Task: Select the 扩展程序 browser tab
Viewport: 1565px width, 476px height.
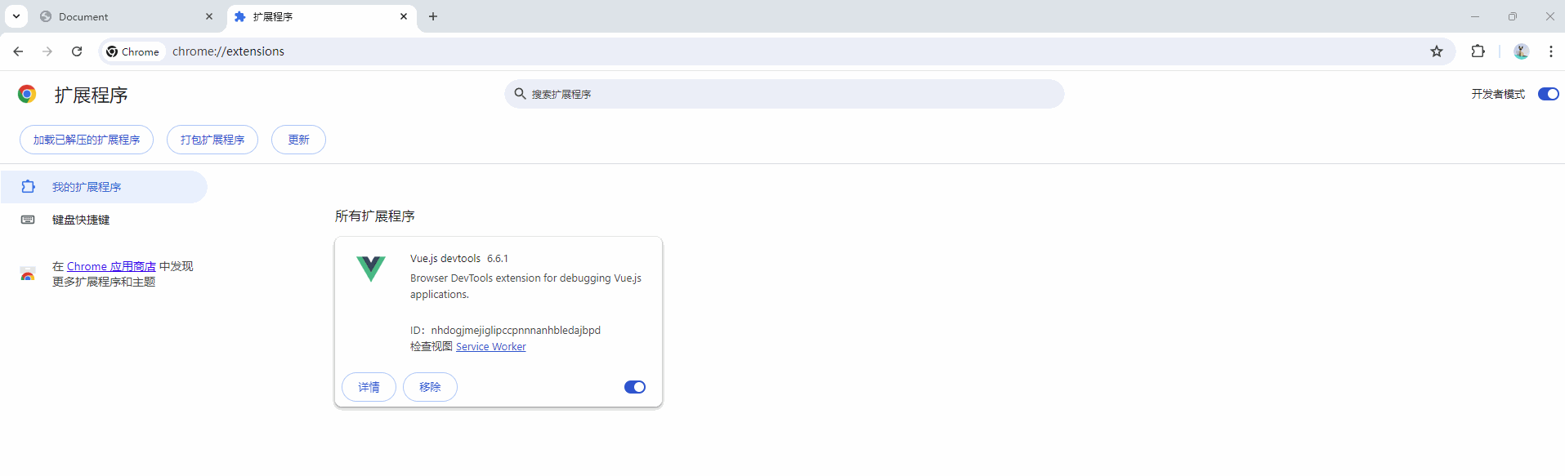Action: pyautogui.click(x=320, y=16)
